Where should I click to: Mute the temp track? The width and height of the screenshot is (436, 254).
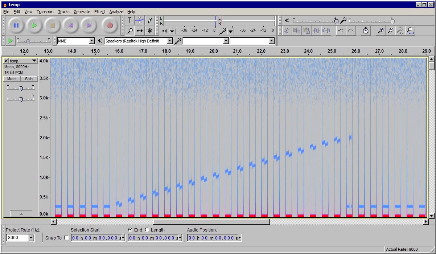pyautogui.click(x=12, y=79)
